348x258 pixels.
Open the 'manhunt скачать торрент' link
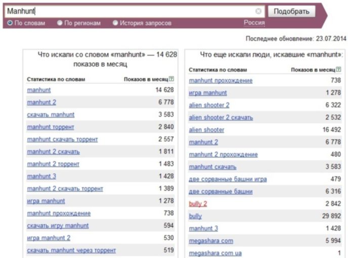coord(62,139)
